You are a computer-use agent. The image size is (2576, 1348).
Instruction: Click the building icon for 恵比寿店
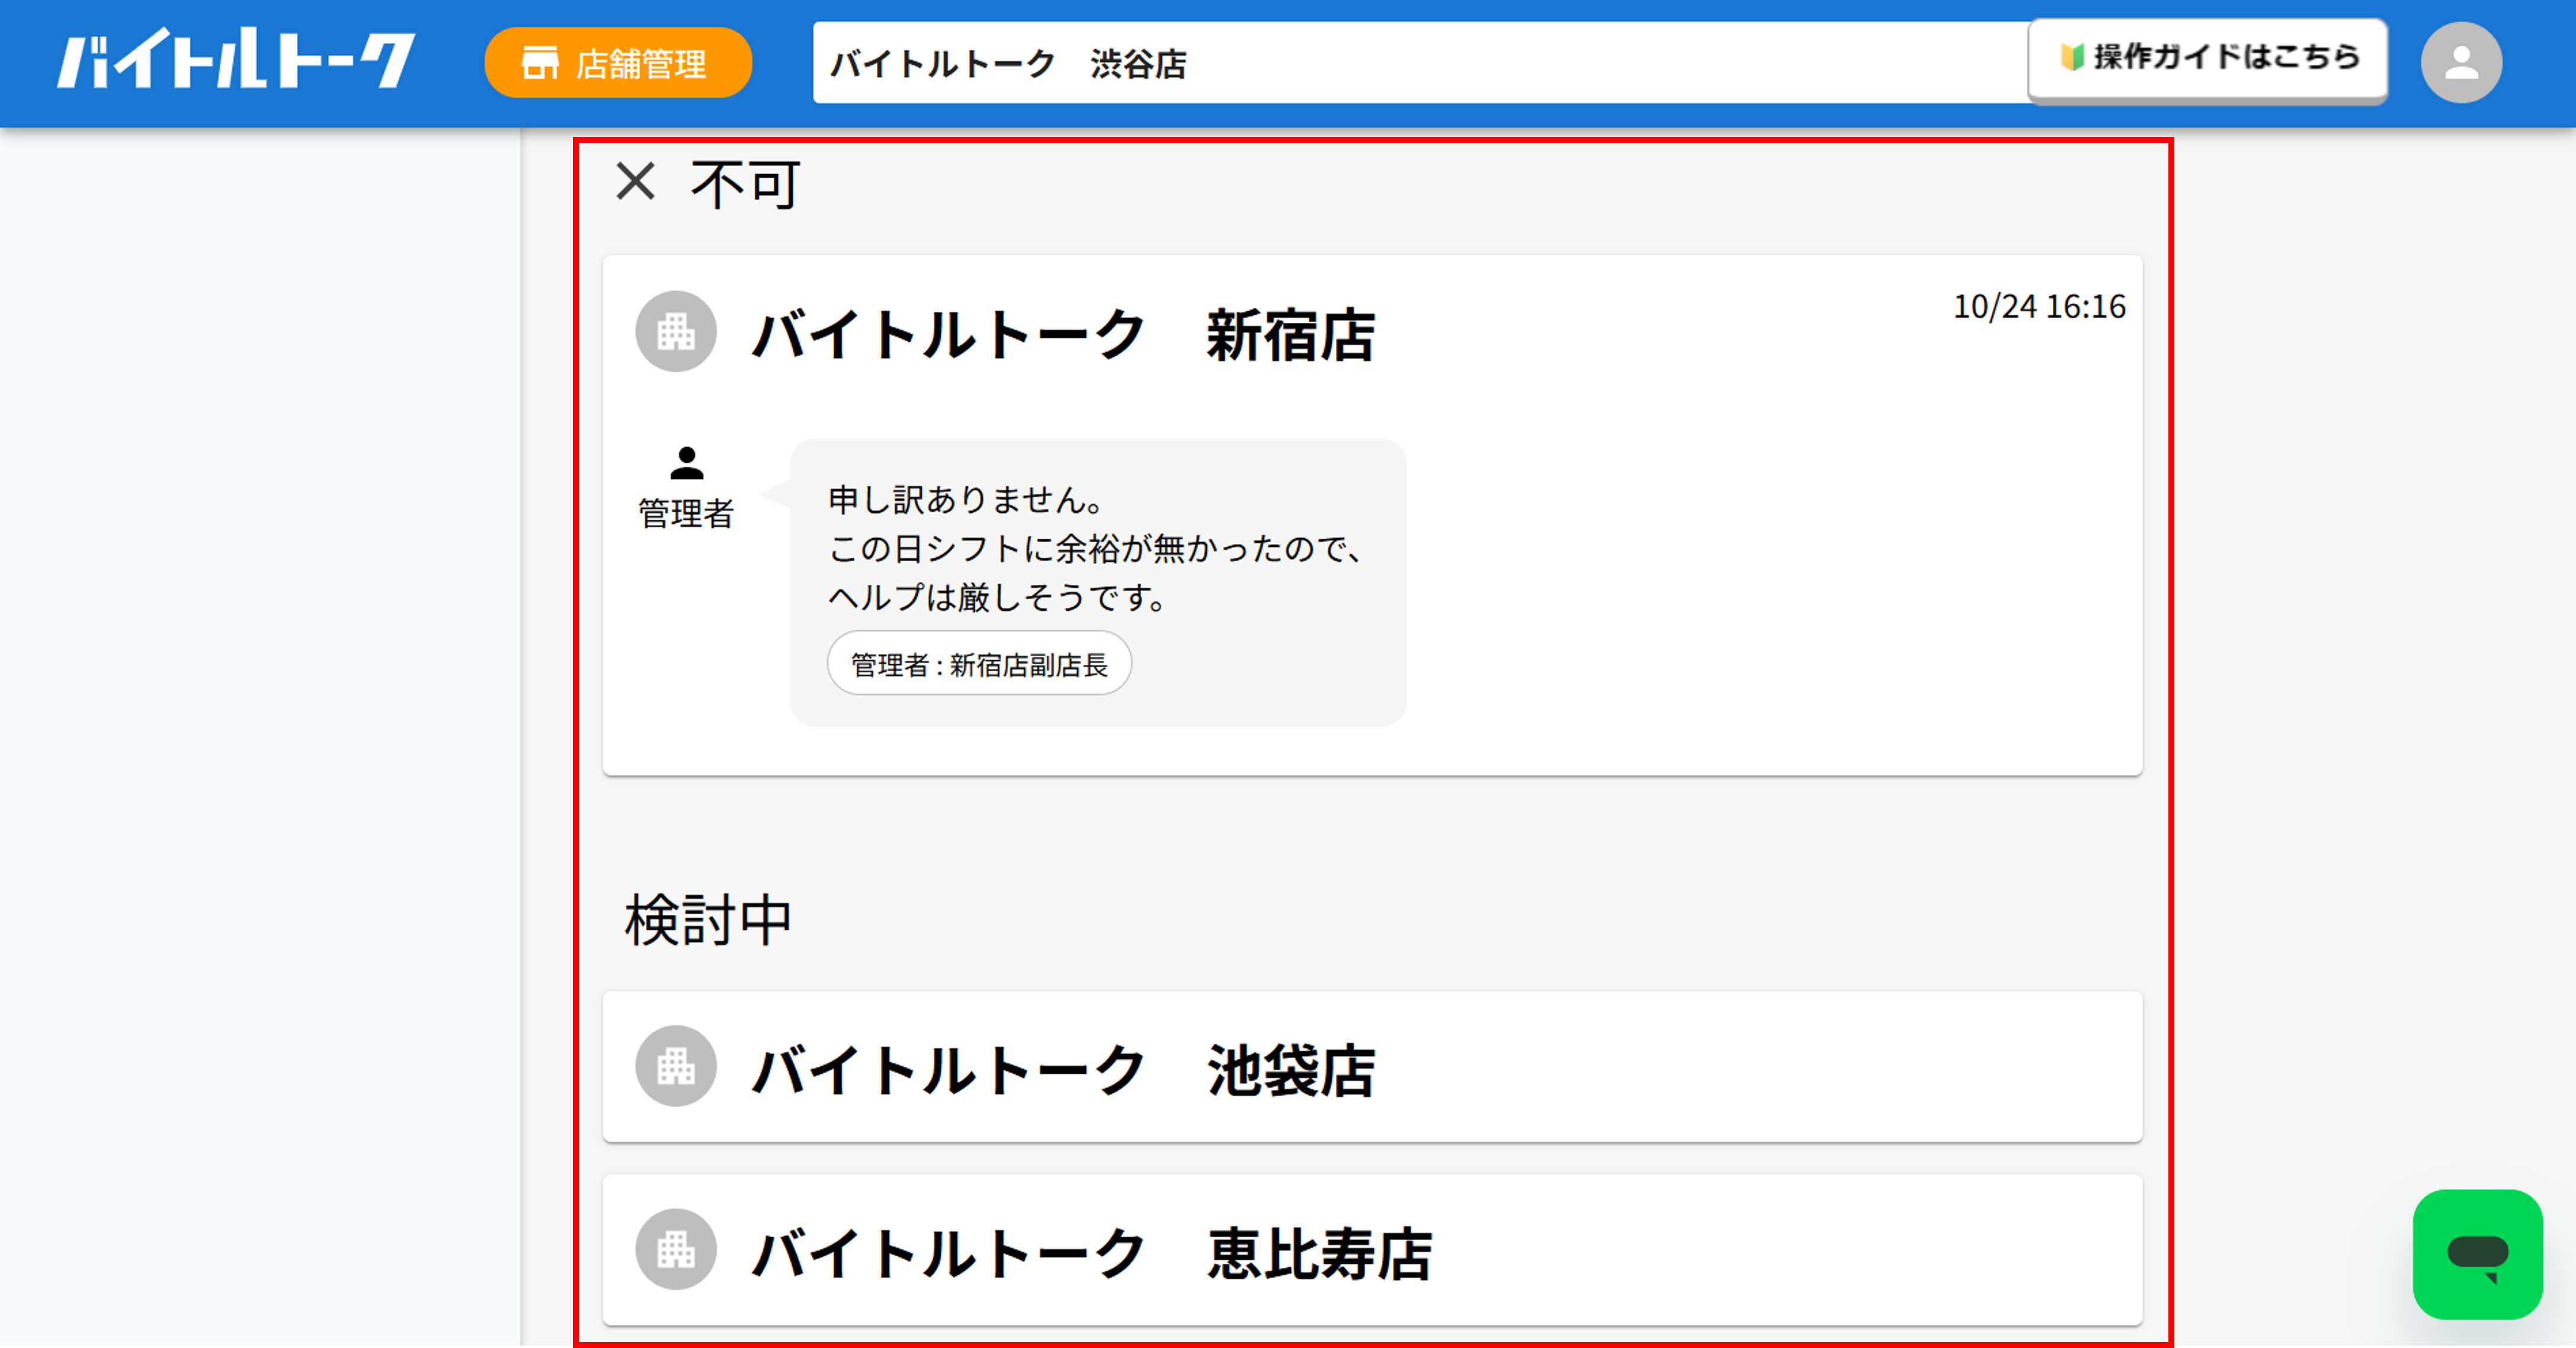(x=676, y=1249)
